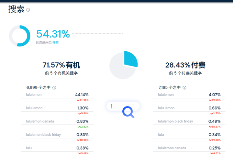
Task: Click the 前 5 个付费关键字 subtitle
Action: [185, 73]
